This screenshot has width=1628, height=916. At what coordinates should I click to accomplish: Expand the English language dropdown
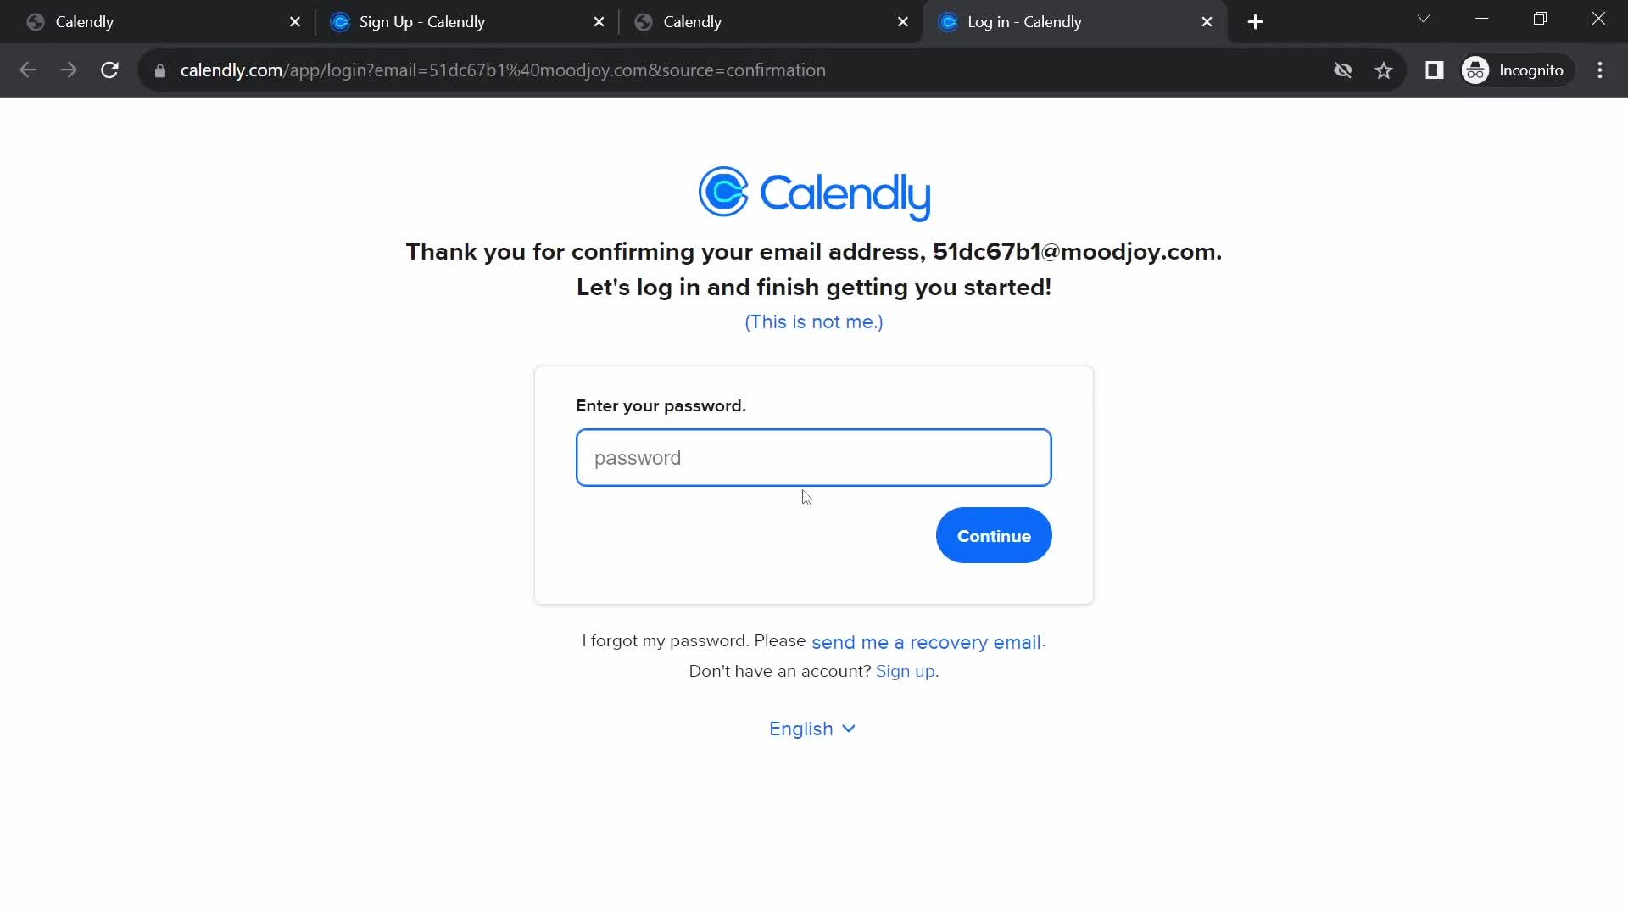coord(814,728)
